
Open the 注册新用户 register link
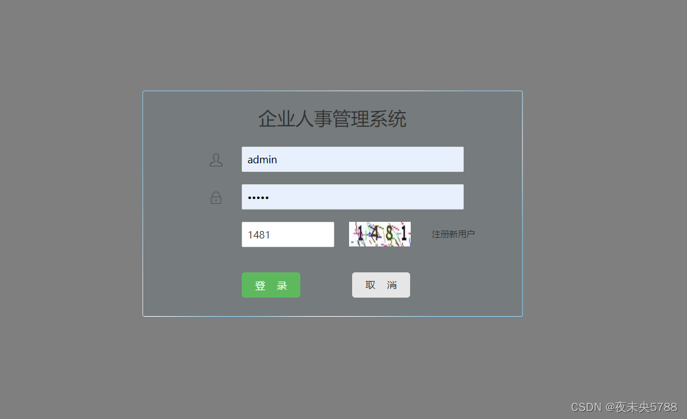tap(453, 234)
